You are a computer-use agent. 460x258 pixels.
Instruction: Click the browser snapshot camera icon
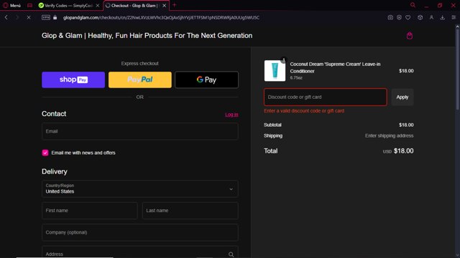coord(390,17)
